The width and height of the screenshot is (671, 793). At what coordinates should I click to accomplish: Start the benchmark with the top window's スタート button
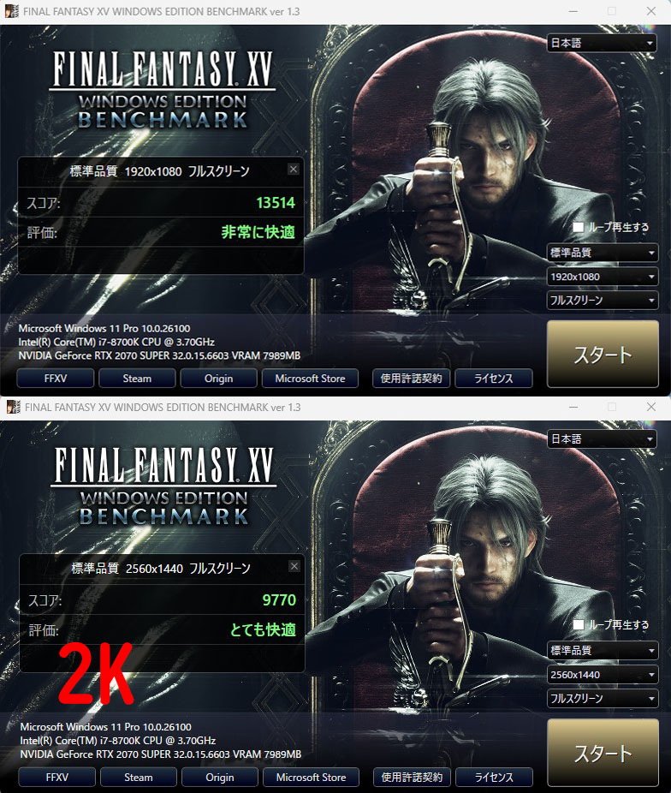point(603,355)
